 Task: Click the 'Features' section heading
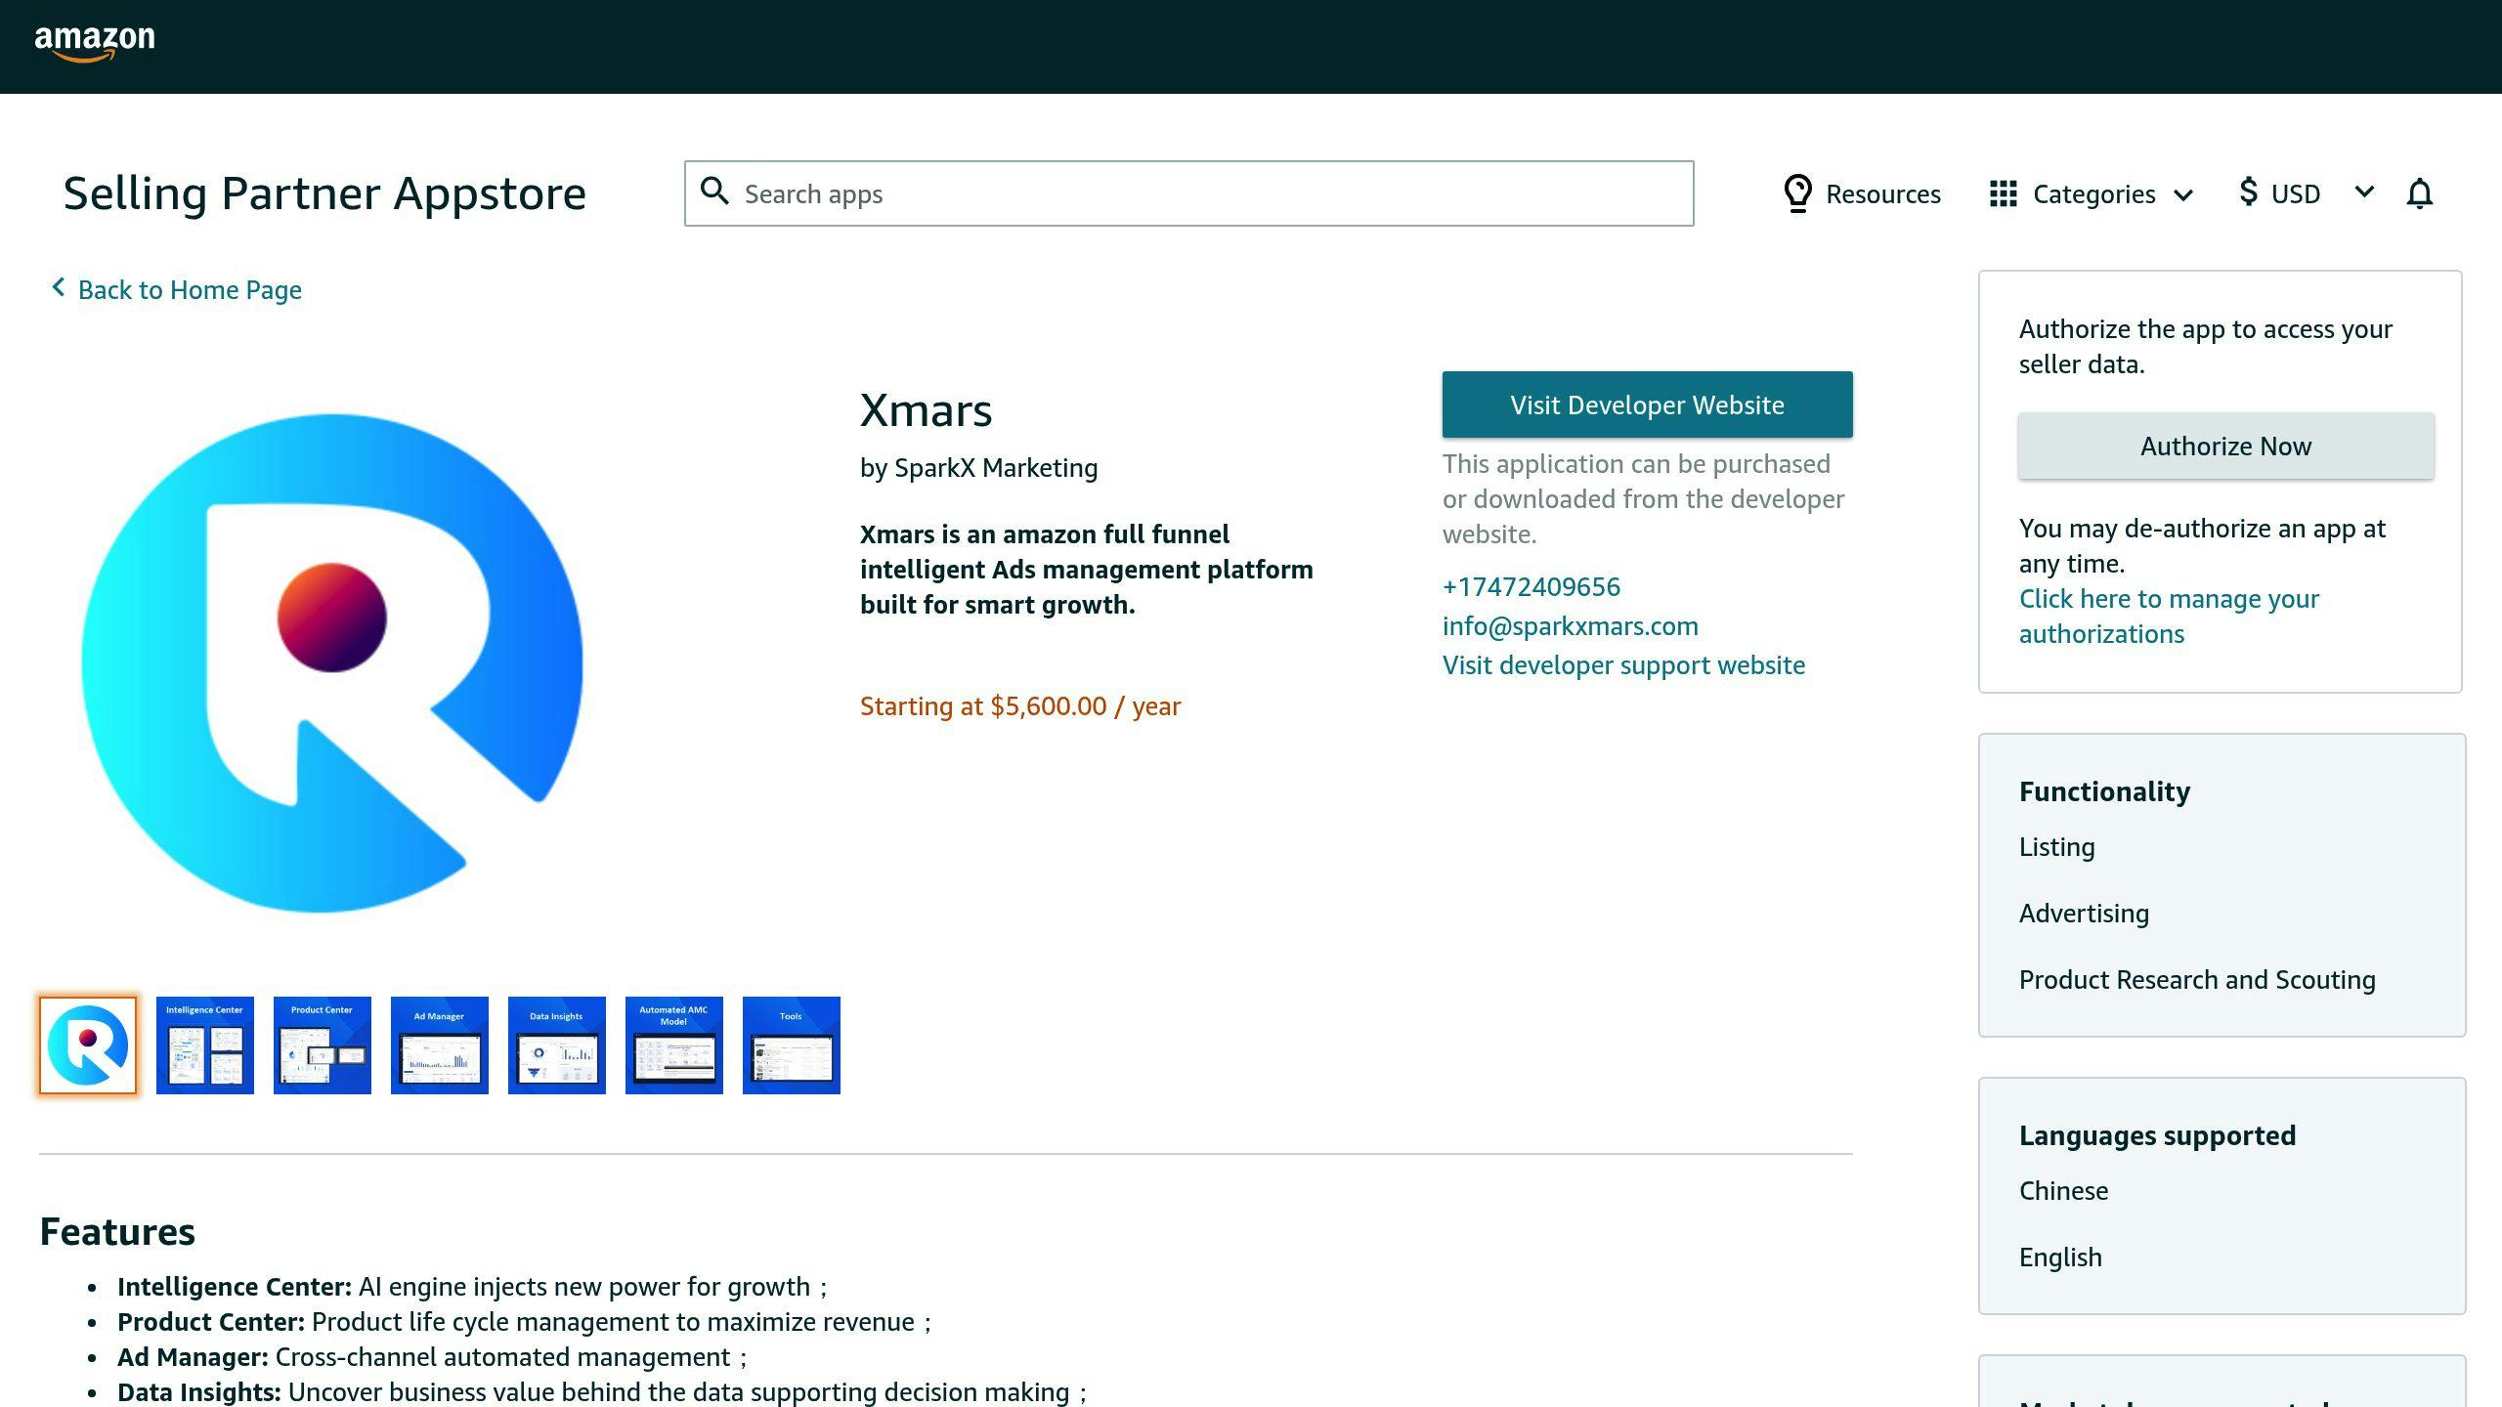[x=117, y=1232]
